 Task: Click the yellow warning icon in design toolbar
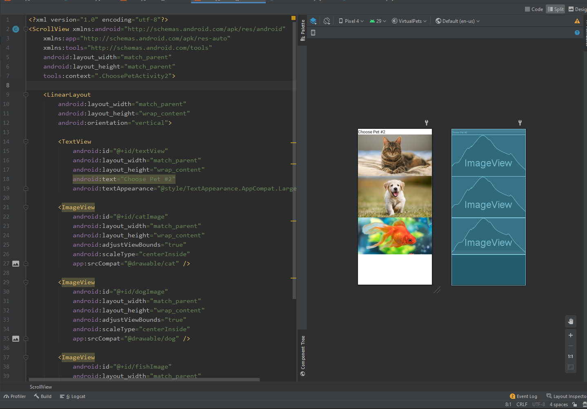point(577,21)
